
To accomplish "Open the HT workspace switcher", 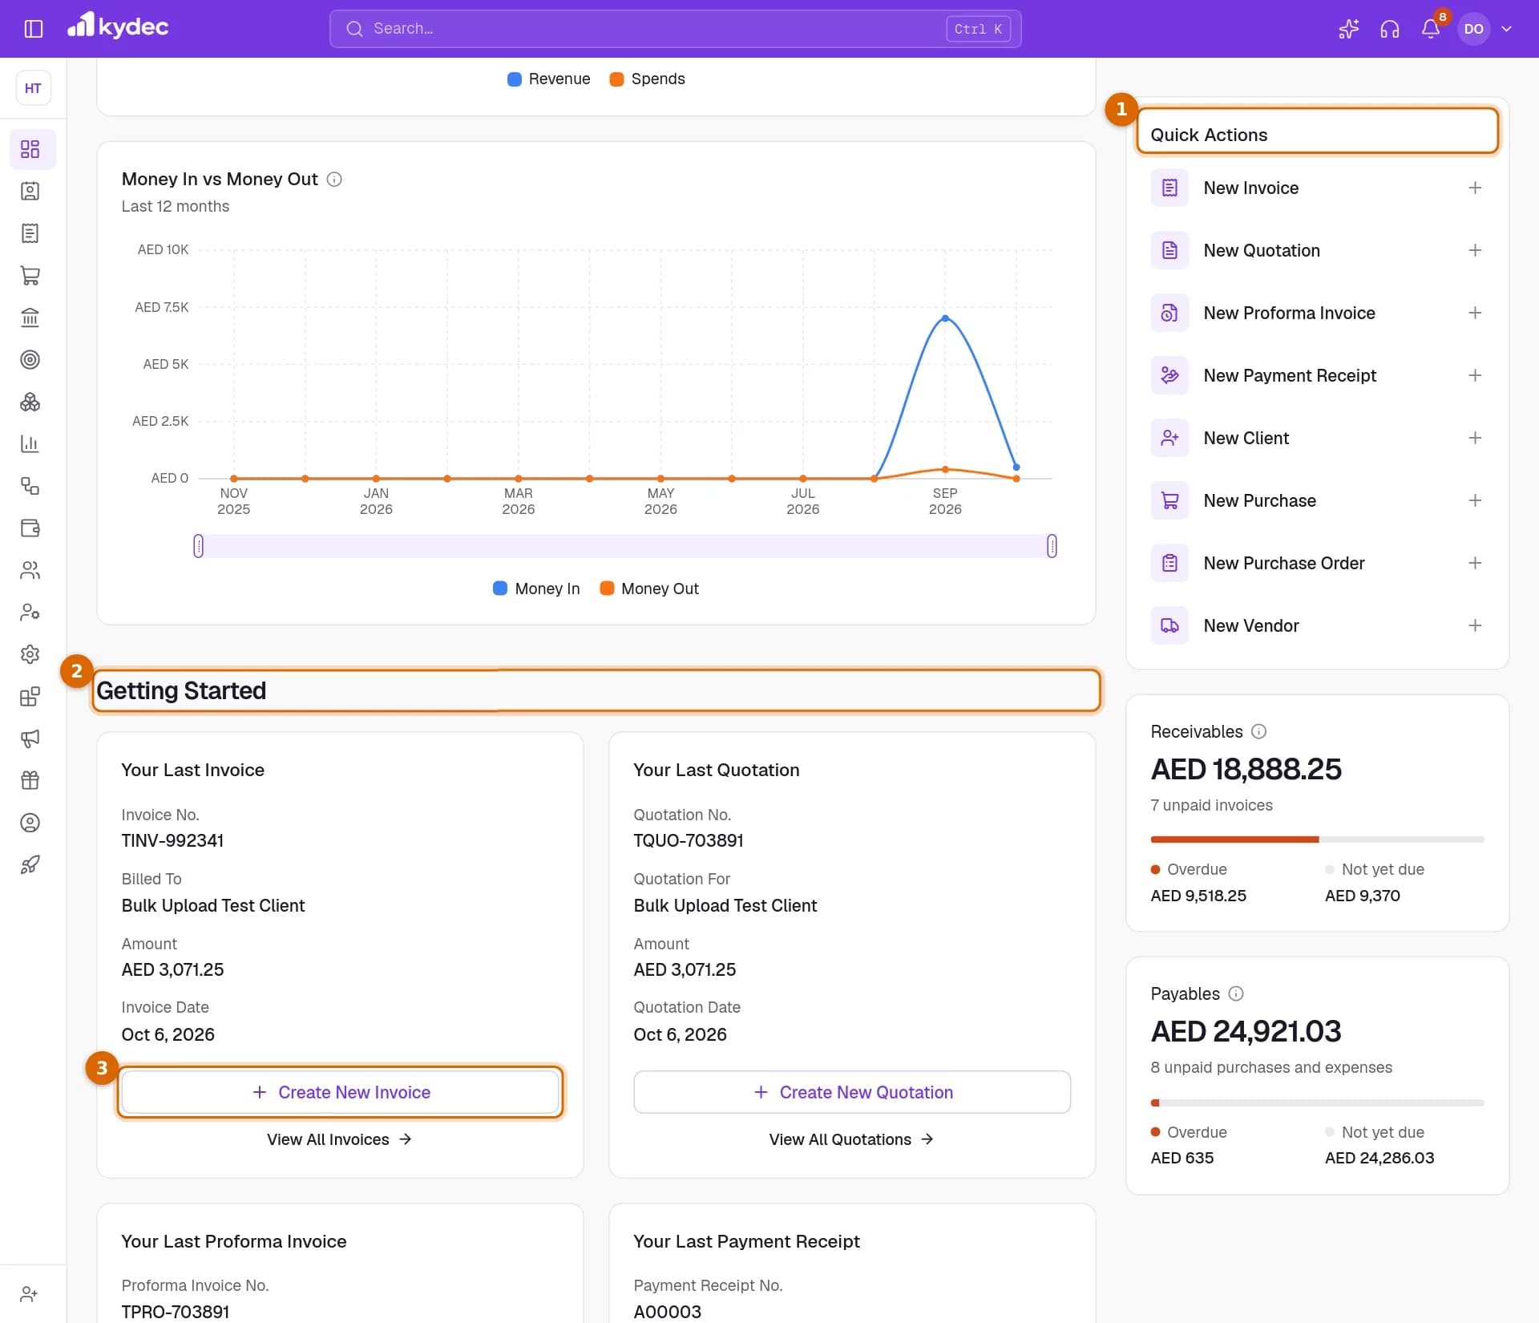I will pos(33,88).
